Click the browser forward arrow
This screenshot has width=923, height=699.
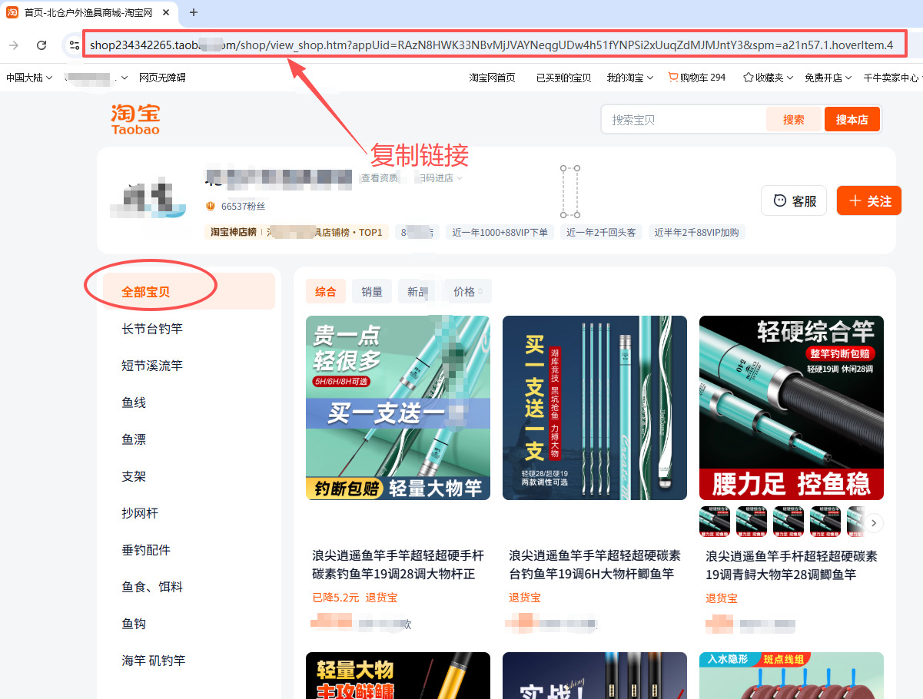(14, 45)
